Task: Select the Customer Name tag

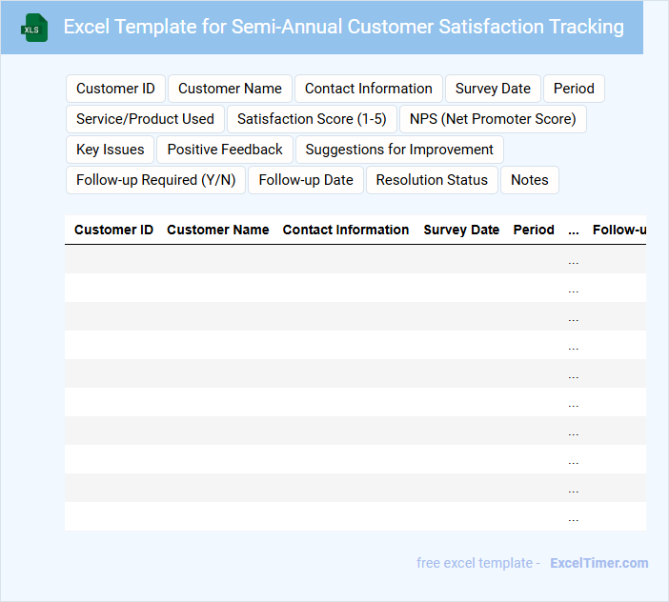Action: 230,89
